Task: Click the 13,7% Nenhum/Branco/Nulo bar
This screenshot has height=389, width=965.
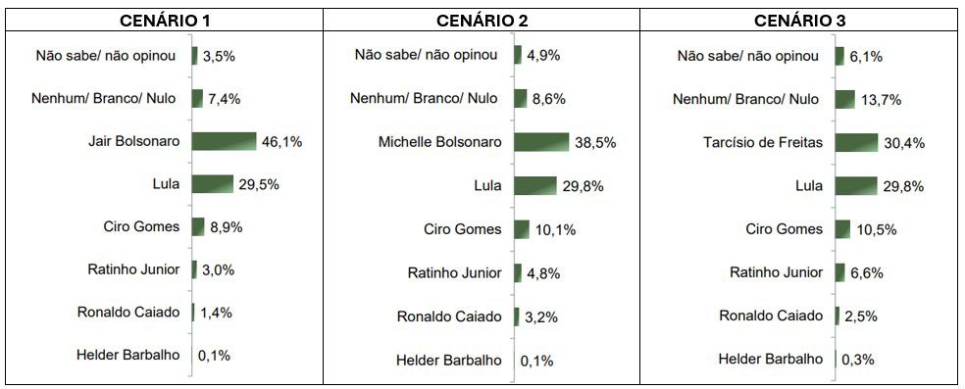Action: (845, 100)
